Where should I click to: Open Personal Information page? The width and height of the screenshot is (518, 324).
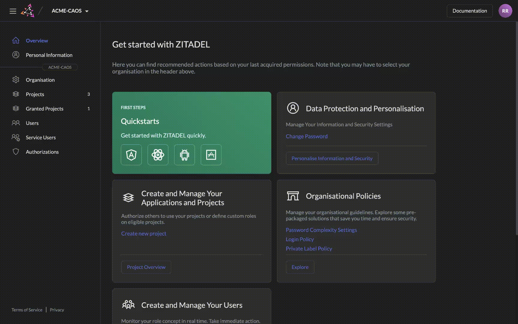pyautogui.click(x=49, y=55)
